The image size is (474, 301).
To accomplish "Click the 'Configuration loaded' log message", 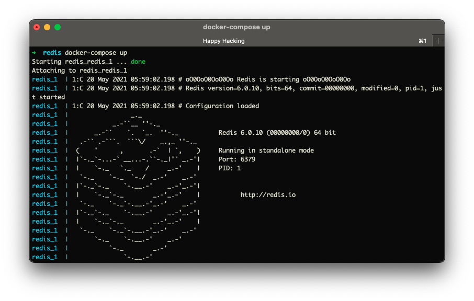I will point(222,106).
